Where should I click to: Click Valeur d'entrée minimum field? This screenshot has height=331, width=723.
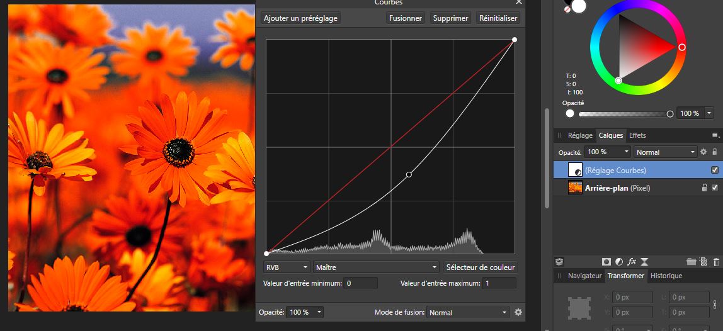(x=360, y=283)
